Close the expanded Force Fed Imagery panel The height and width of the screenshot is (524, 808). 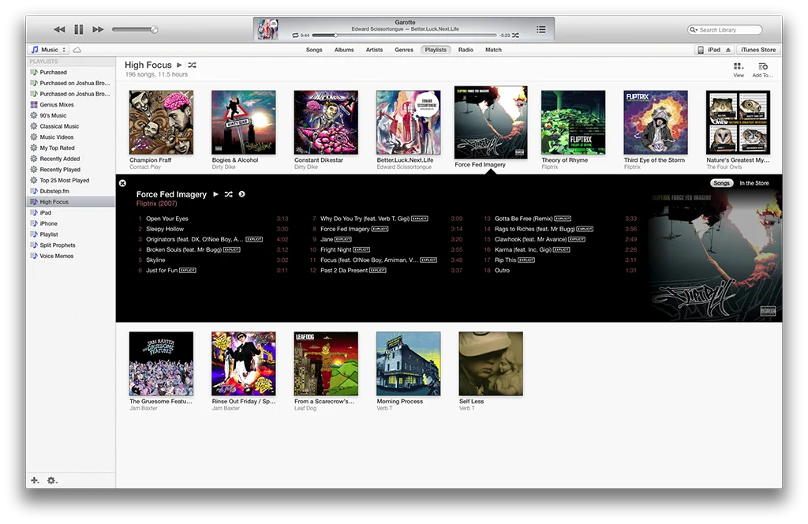[122, 183]
